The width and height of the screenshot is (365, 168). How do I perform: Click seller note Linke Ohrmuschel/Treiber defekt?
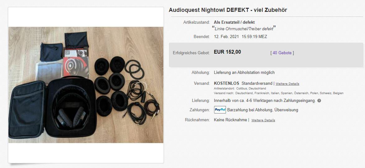[x=244, y=29]
